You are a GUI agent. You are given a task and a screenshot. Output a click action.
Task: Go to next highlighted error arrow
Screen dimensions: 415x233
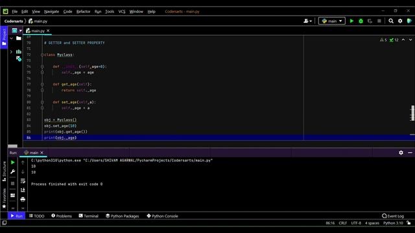(410, 40)
